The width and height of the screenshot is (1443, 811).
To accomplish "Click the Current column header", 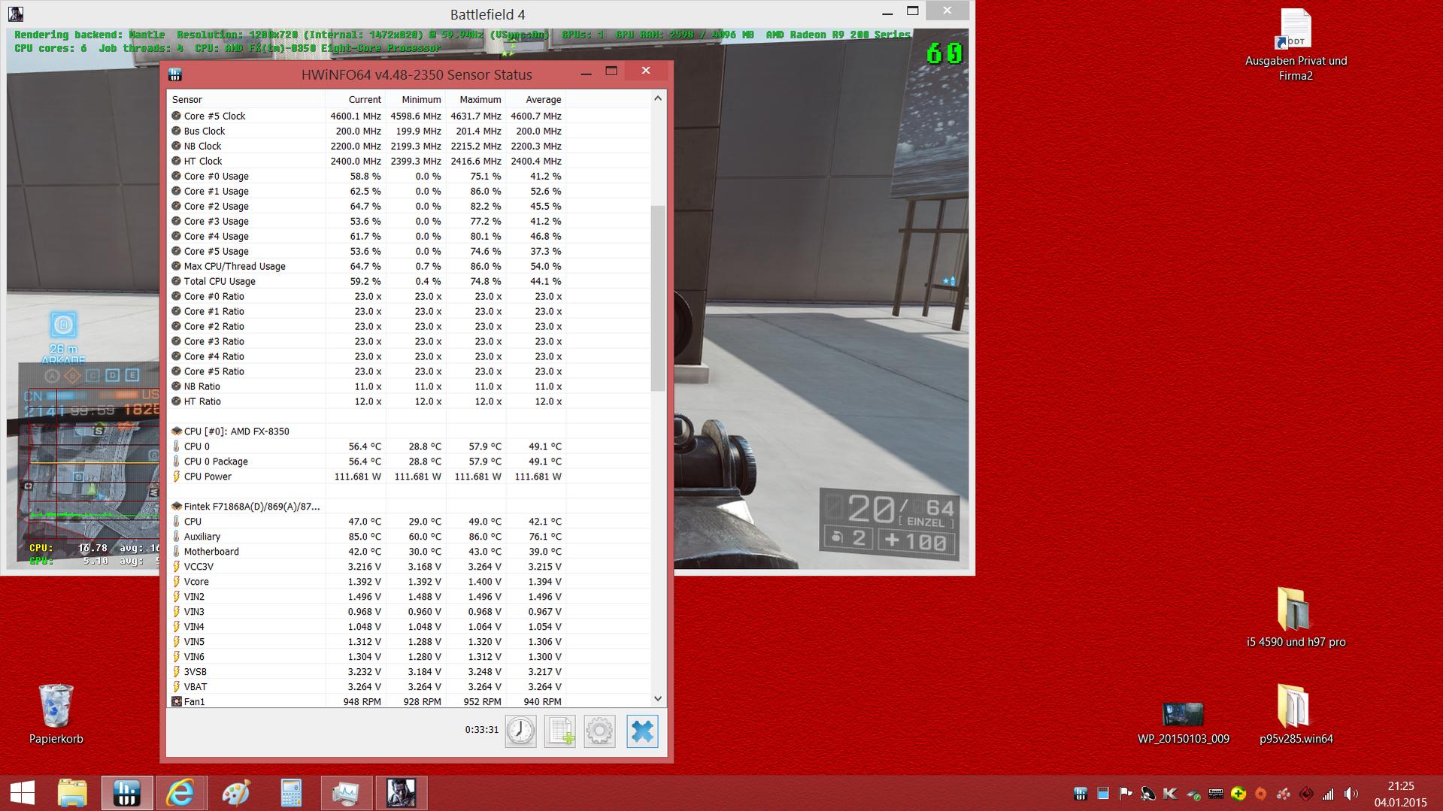I will (355, 99).
